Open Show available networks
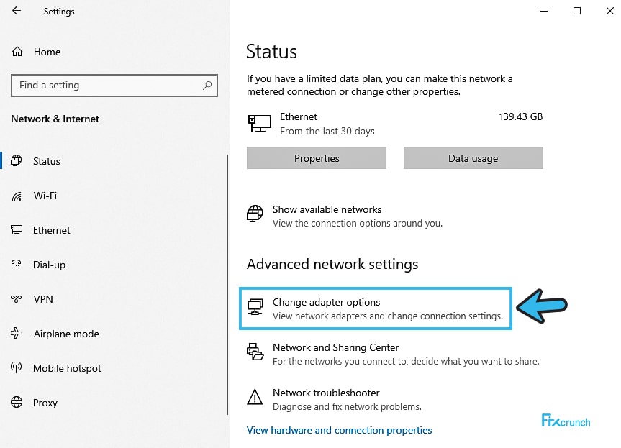Image resolution: width=621 pixels, height=448 pixels. pyautogui.click(x=327, y=209)
